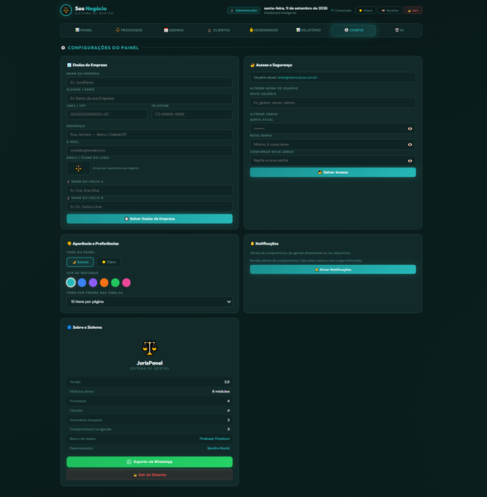Image resolution: width=487 pixels, height=497 pixels.
Task: Open the Painel tab
Action: point(84,31)
